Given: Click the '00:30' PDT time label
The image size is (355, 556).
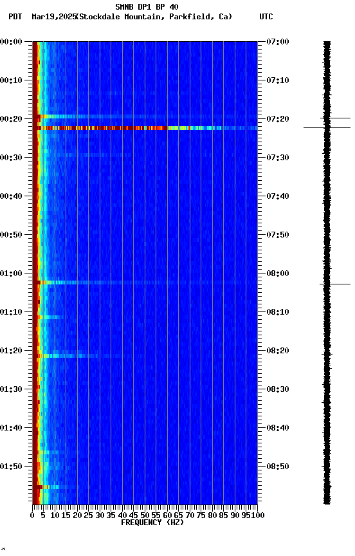Looking at the screenshot, I should (11, 158).
